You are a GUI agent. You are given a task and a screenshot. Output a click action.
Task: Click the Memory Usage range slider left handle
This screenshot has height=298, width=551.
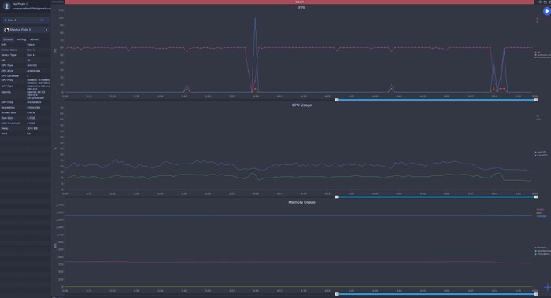click(x=337, y=294)
